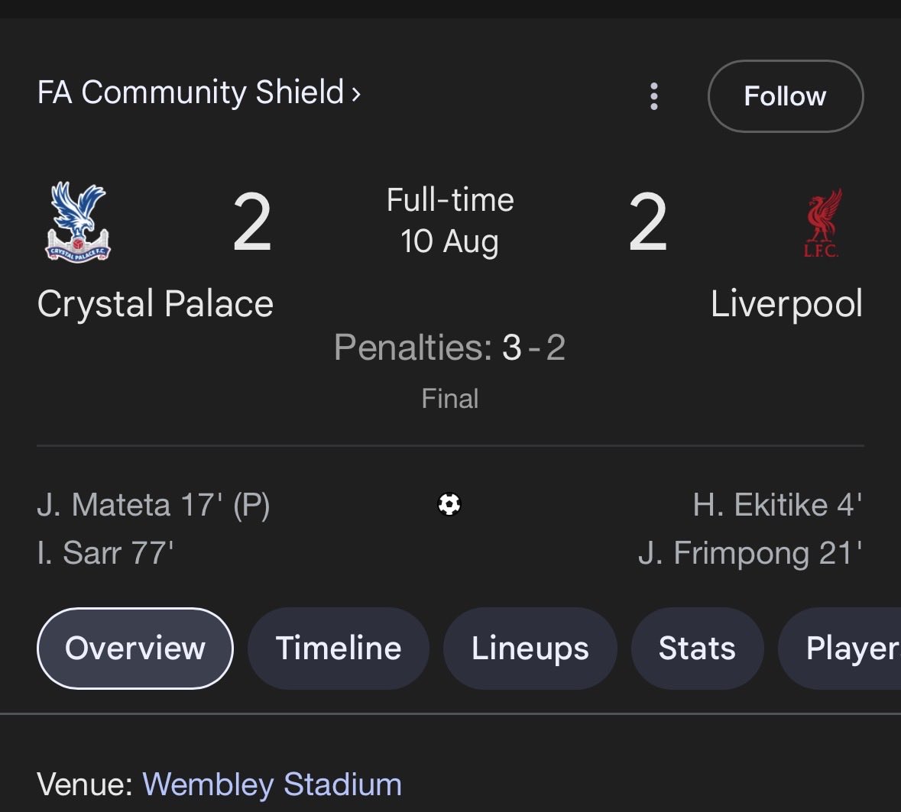The image size is (901, 812).
Task: Select J. Mateta 17' penalty goal entry
Action: coord(154,506)
